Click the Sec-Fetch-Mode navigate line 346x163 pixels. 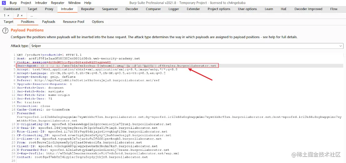pyautogui.click(x=40, y=91)
